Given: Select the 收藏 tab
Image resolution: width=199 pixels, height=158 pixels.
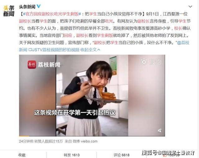Looking at the screenshot, I should 22,155.
